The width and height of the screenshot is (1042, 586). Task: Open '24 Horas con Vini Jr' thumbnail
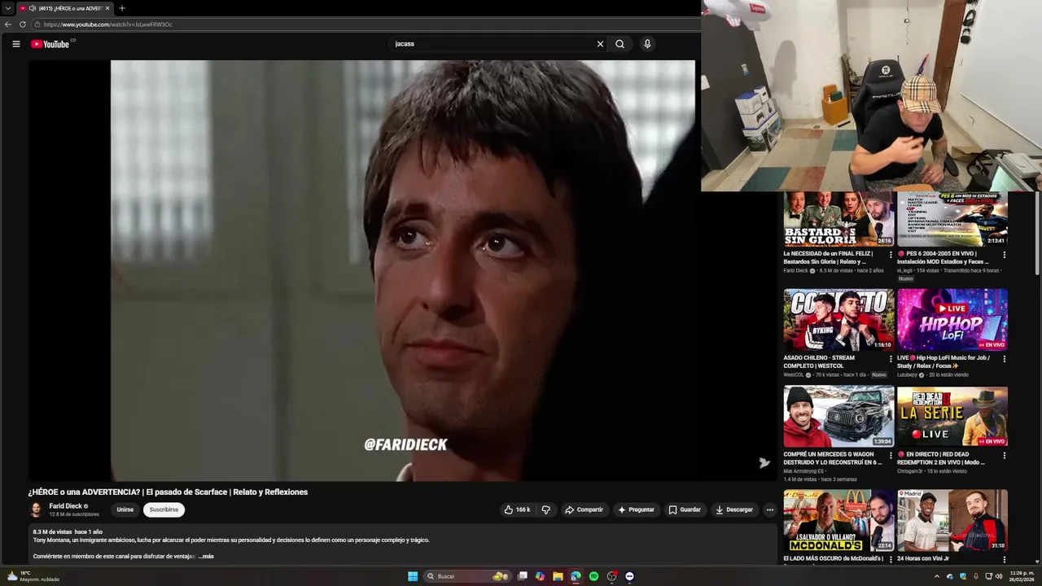(952, 520)
